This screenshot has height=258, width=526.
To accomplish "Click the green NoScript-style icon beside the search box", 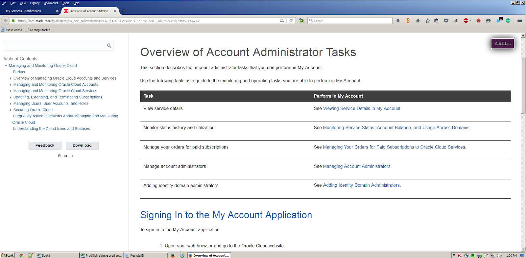I will [x=301, y=20].
